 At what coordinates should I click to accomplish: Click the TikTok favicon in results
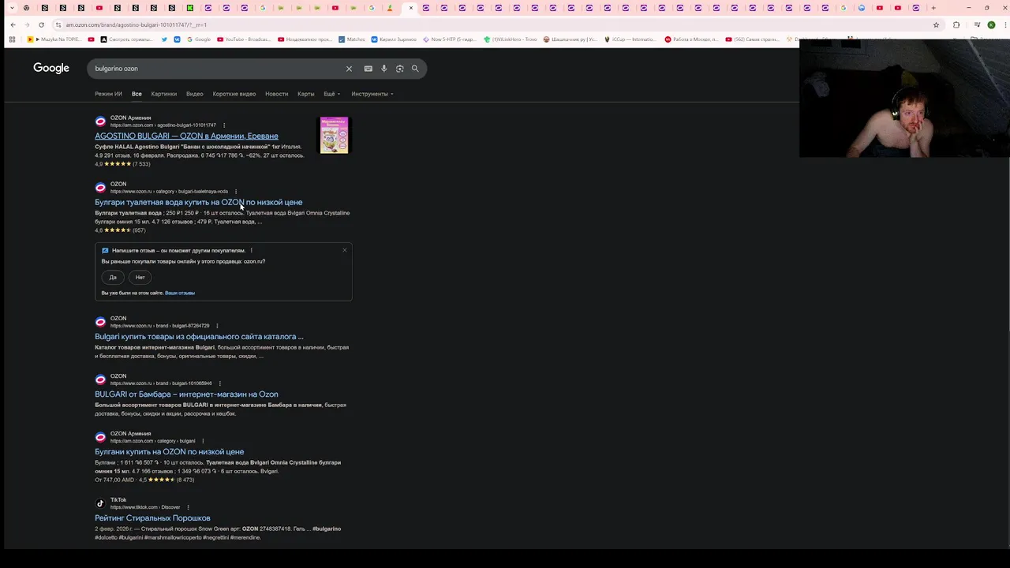100,503
